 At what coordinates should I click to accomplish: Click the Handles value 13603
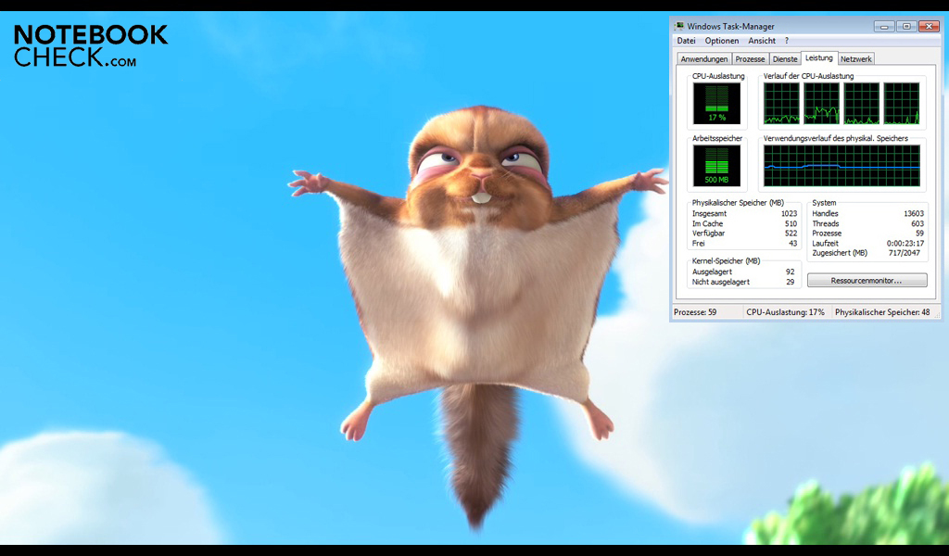[913, 213]
